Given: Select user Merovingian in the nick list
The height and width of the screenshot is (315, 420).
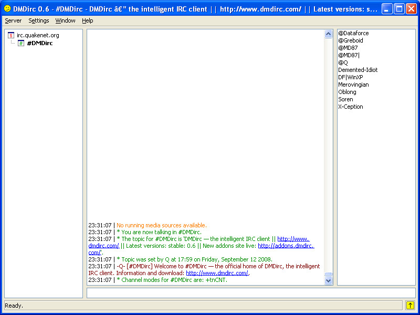Looking at the screenshot, I should pos(353,85).
